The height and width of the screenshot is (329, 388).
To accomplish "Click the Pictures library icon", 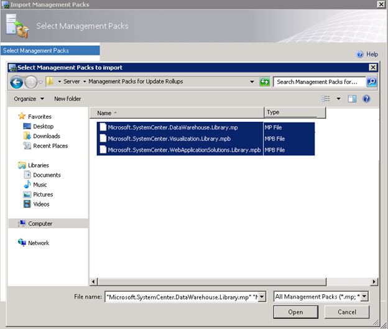I will [x=27, y=194].
